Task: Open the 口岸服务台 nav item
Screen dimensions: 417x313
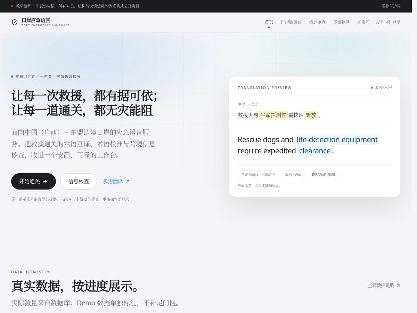Action: click(291, 22)
